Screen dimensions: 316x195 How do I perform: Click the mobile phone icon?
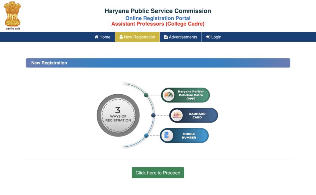[167, 136]
